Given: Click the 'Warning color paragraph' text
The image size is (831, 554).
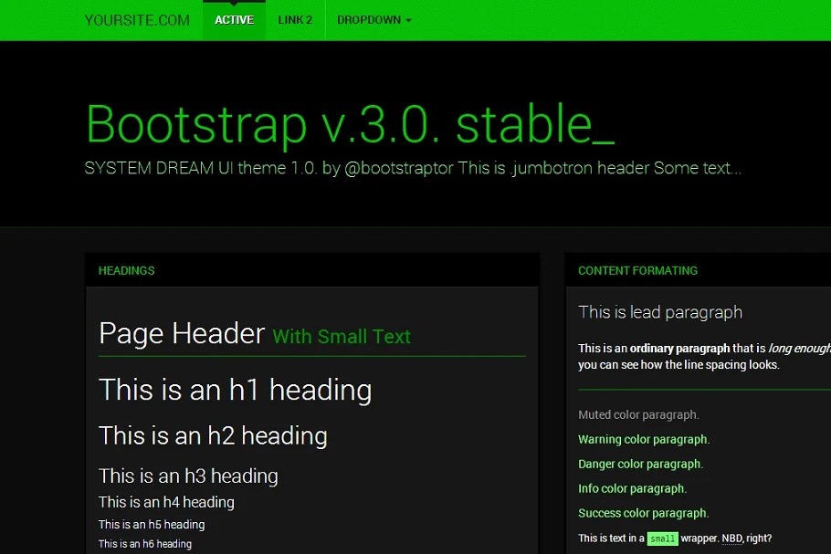Looking at the screenshot, I should pyautogui.click(x=644, y=440).
